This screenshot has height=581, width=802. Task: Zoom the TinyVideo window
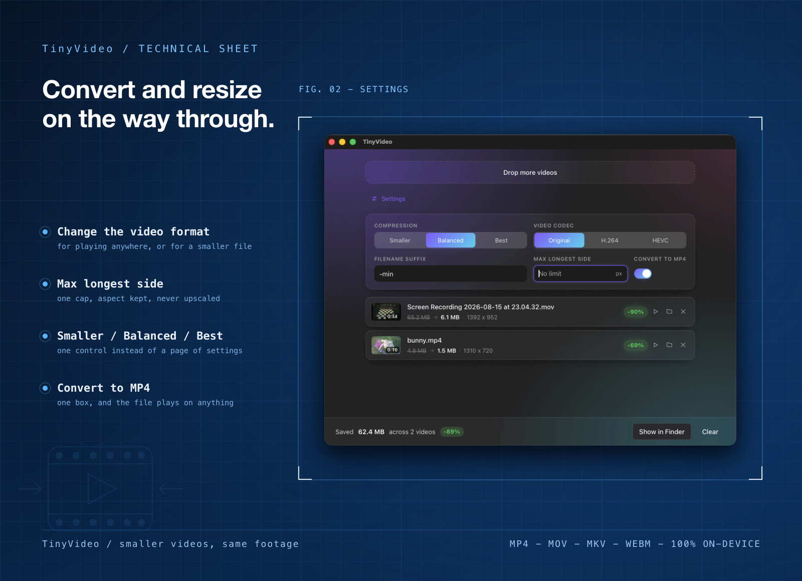[x=353, y=142]
